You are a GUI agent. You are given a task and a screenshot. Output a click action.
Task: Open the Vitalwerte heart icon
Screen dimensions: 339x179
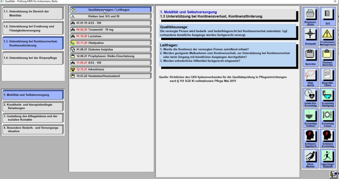click(310, 77)
